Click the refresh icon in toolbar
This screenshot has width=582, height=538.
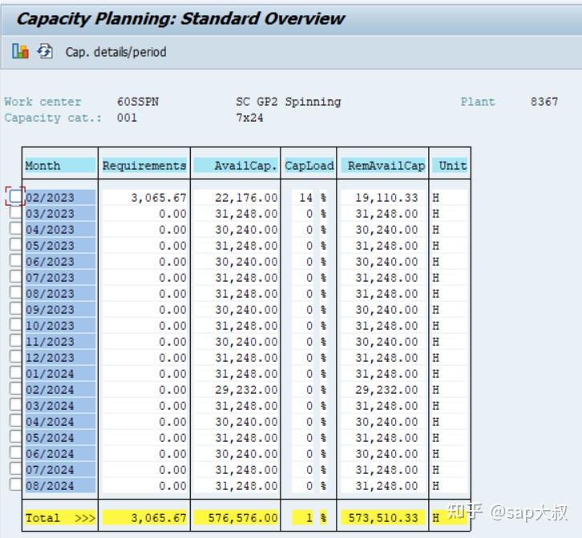click(x=45, y=51)
